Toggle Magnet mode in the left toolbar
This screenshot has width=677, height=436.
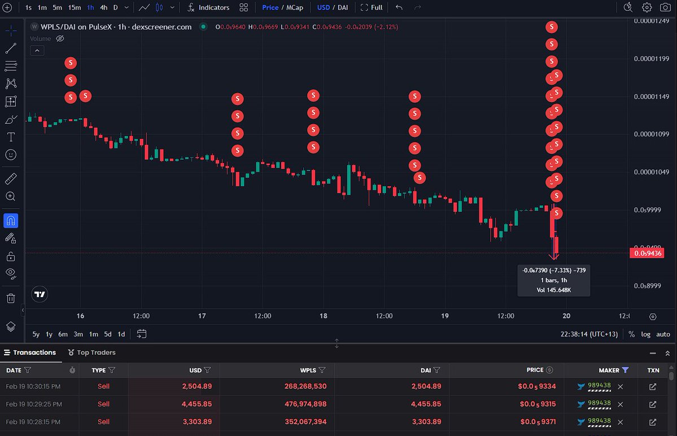(x=11, y=220)
